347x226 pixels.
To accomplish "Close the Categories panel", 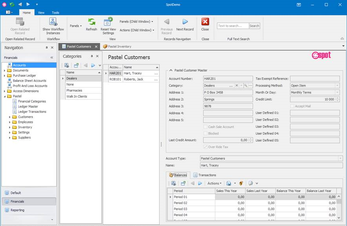I will coord(97,56).
